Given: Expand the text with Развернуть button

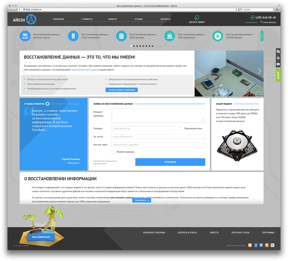Looking at the screenshot, I should [x=142, y=200].
